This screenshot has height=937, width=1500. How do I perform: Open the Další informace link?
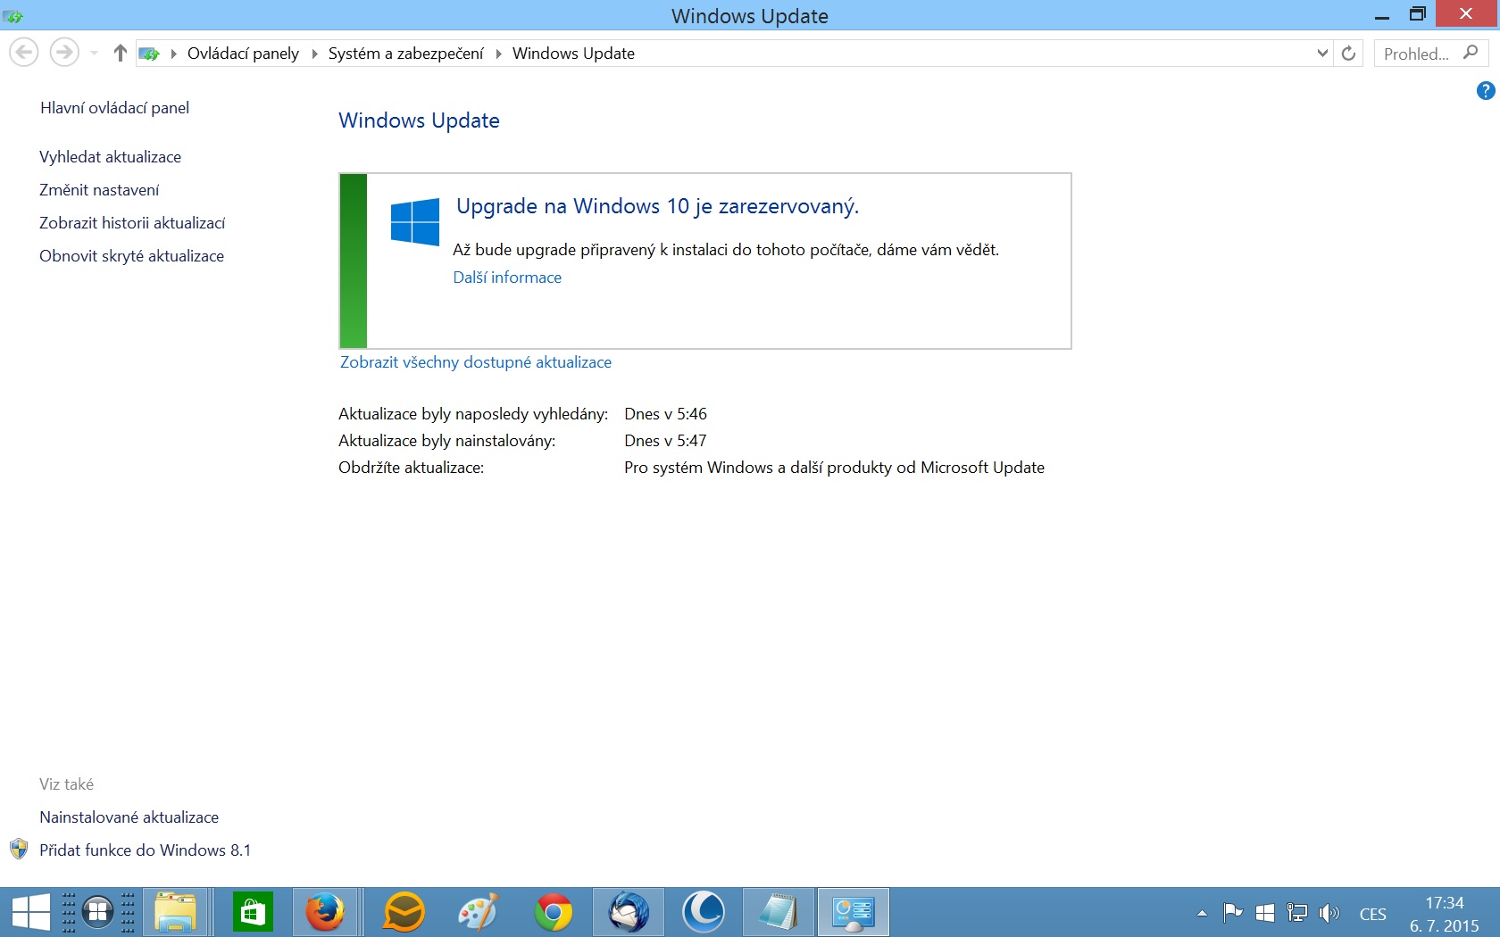coord(507,278)
